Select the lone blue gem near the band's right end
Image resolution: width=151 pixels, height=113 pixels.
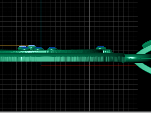pos(101,47)
